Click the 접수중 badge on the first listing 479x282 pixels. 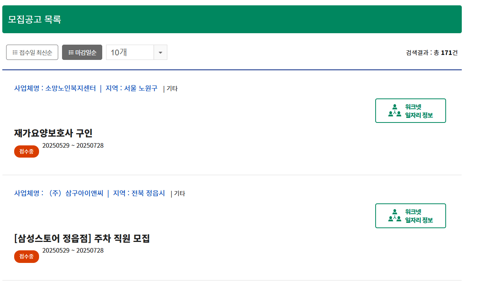26,151
